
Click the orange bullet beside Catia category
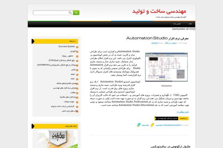[x=77, y=61]
